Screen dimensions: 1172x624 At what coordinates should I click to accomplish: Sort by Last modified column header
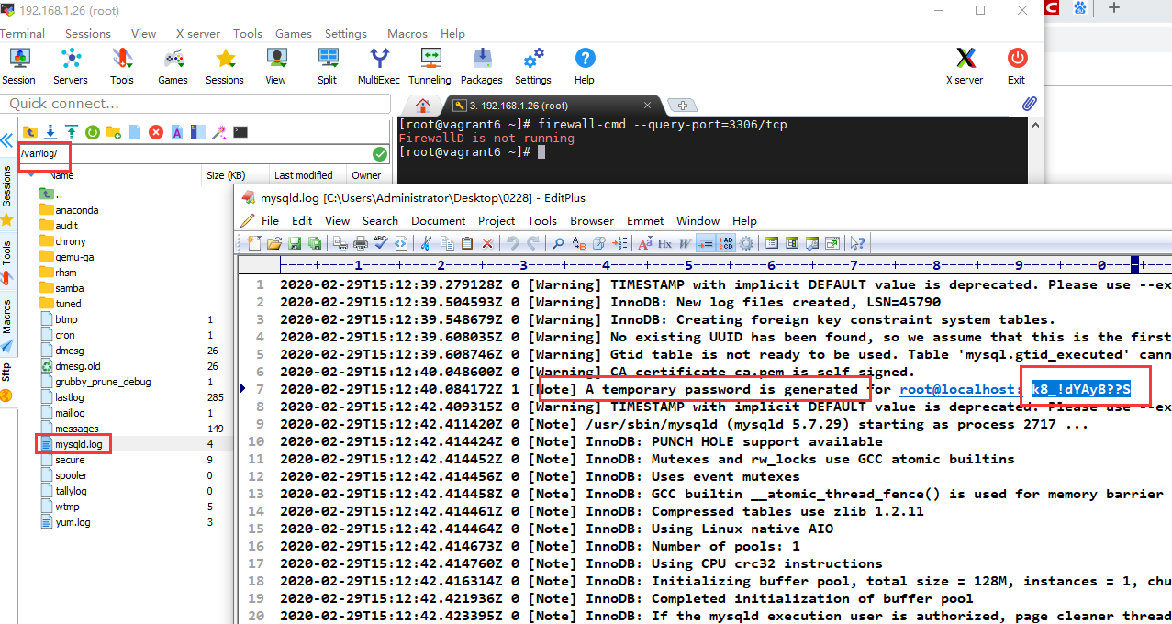click(x=304, y=175)
